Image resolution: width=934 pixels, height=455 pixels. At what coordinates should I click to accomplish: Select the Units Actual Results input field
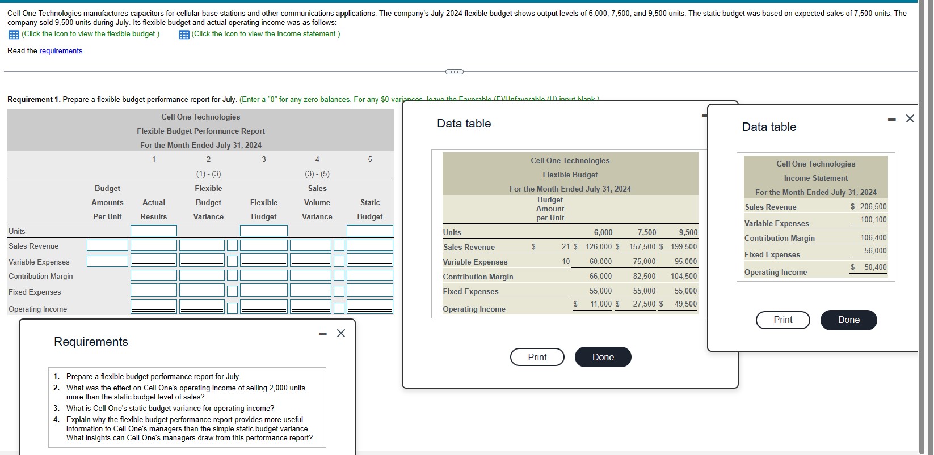154,231
